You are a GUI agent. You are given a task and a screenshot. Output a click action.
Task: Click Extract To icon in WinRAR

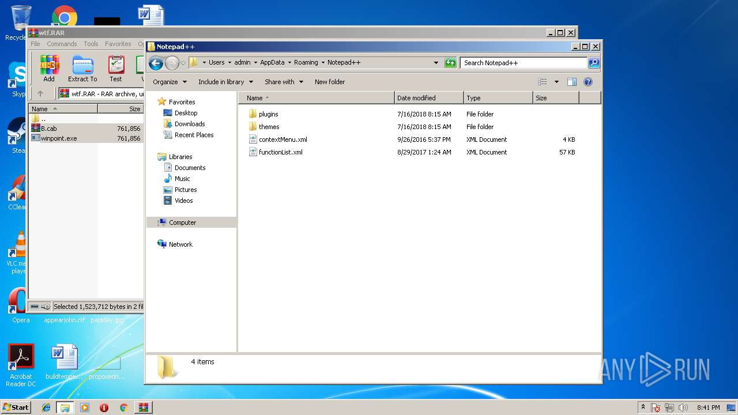click(x=82, y=69)
